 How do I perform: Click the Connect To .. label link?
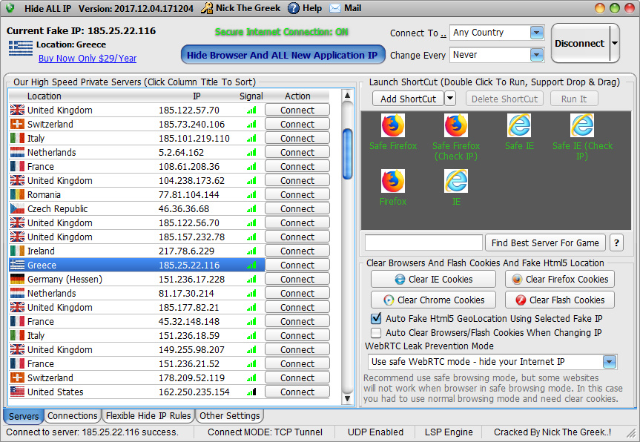(x=418, y=33)
